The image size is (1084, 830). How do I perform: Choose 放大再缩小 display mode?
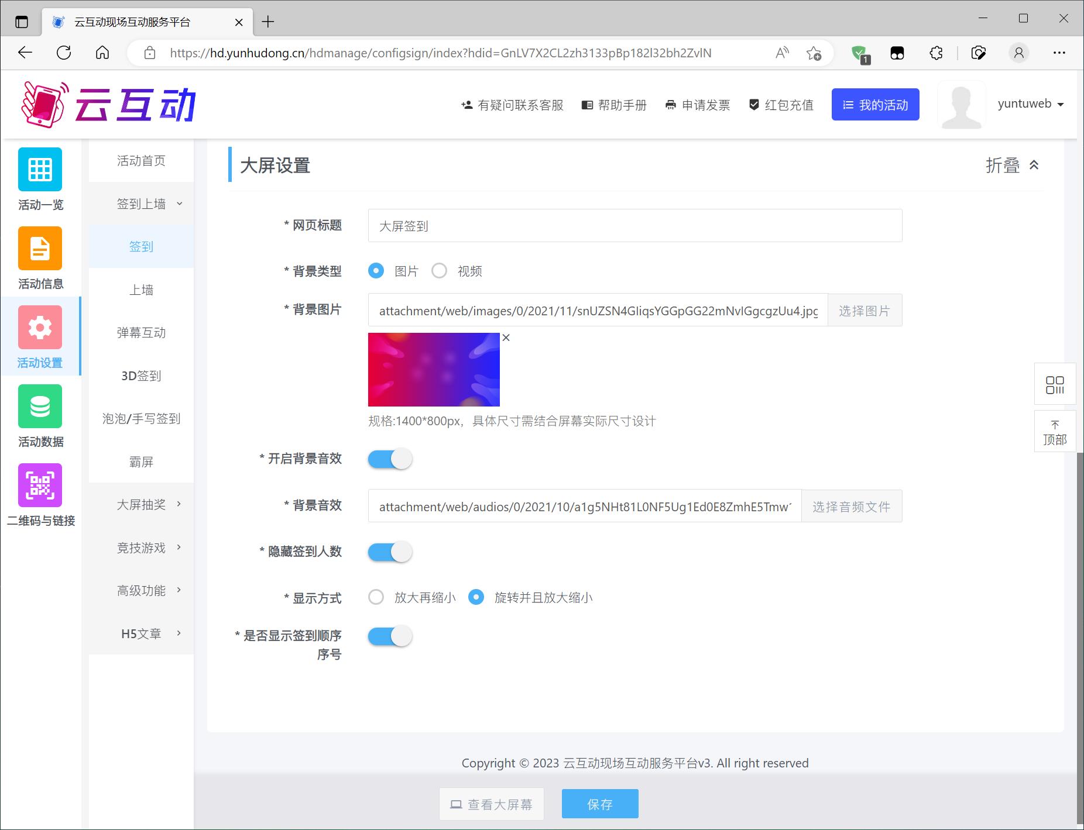tap(376, 597)
